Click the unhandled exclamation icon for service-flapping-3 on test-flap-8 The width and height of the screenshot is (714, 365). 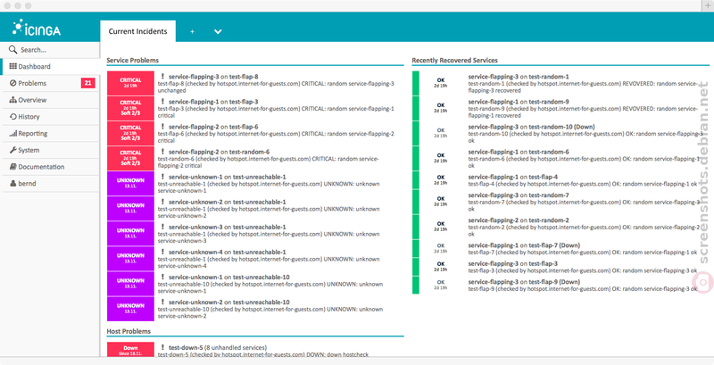(162, 77)
